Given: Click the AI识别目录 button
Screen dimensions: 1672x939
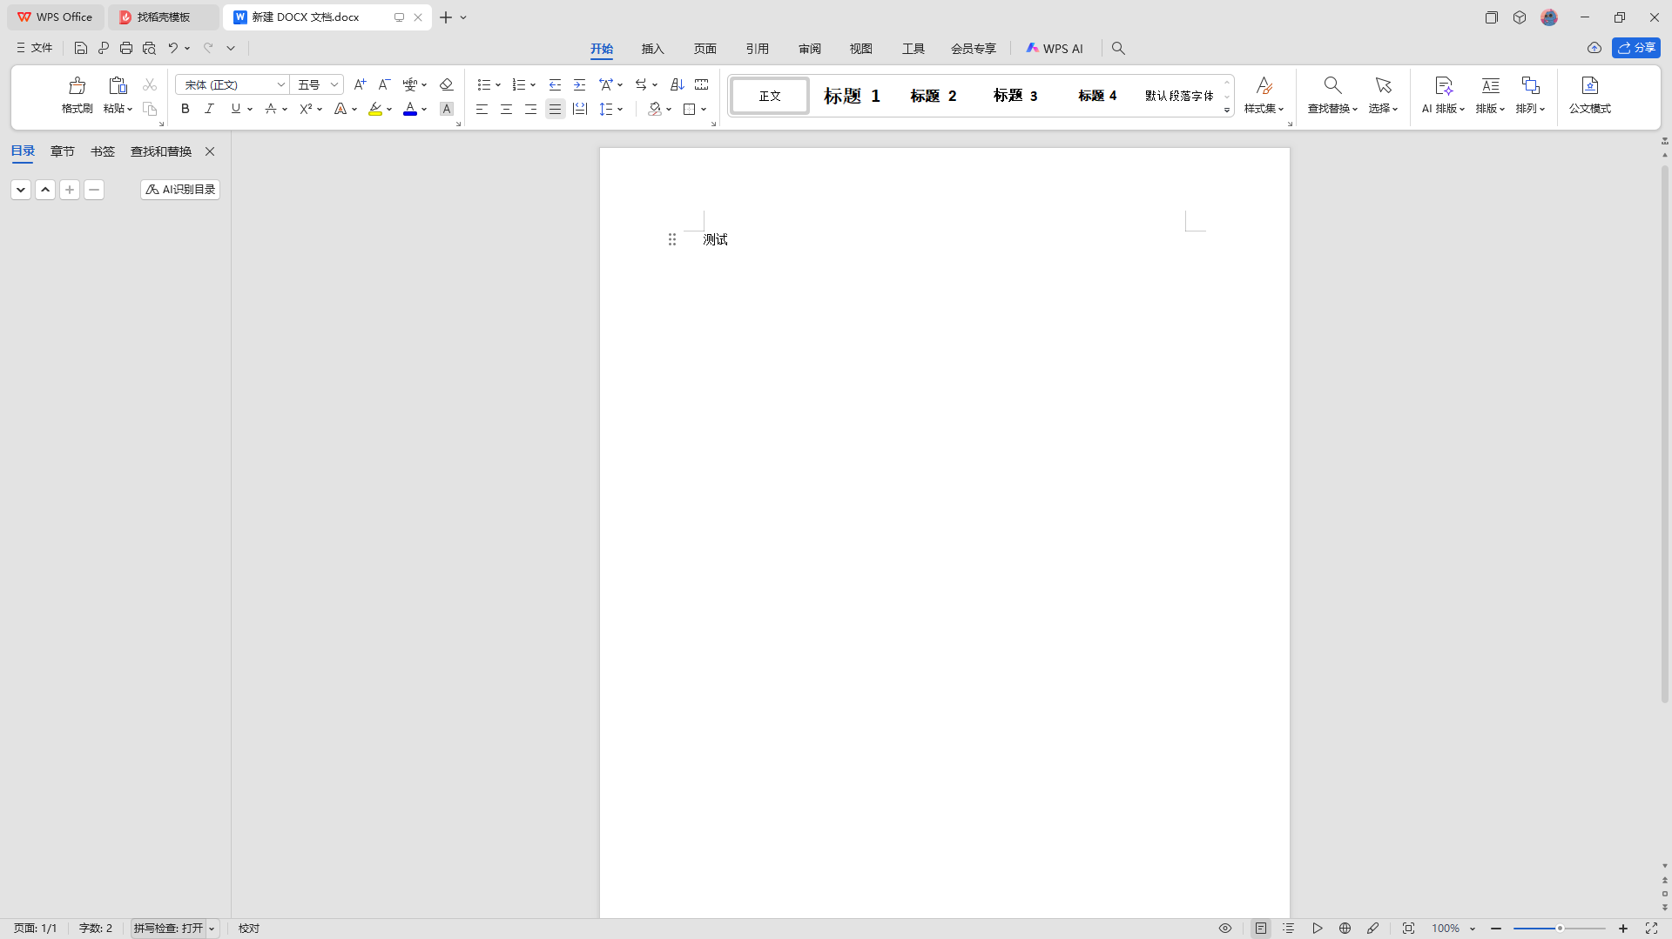Looking at the screenshot, I should [x=180, y=190].
